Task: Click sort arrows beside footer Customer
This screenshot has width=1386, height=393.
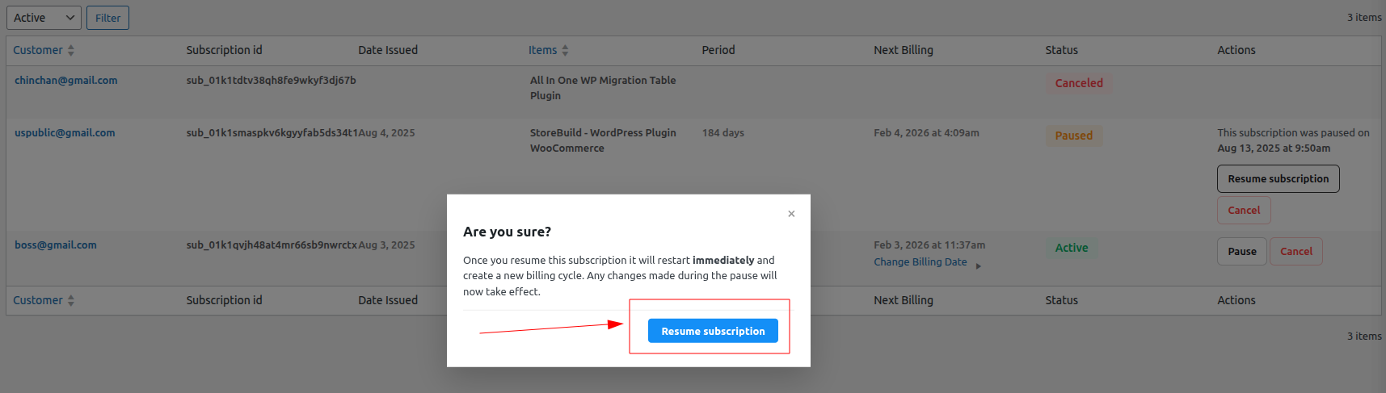Action: pos(71,300)
